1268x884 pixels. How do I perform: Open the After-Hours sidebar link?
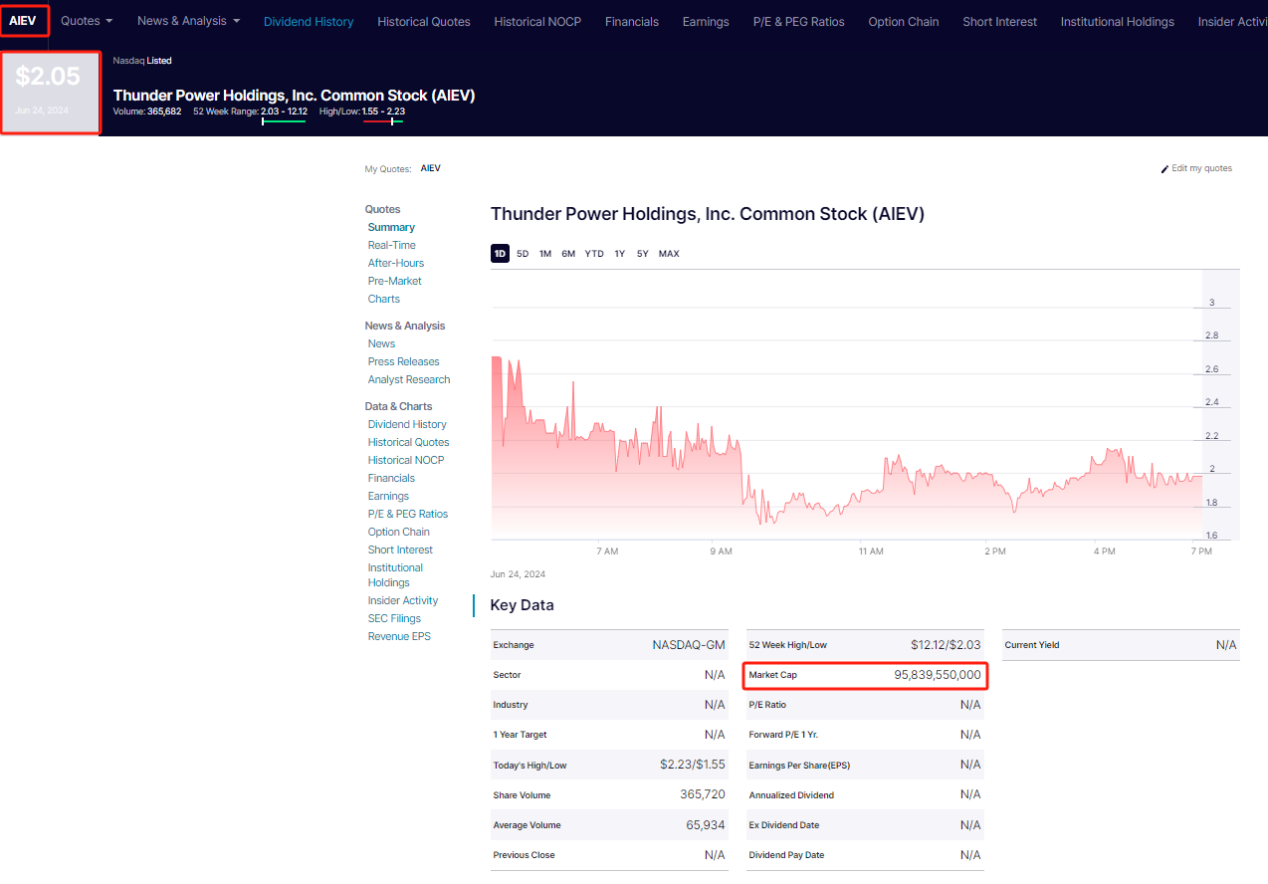point(395,263)
